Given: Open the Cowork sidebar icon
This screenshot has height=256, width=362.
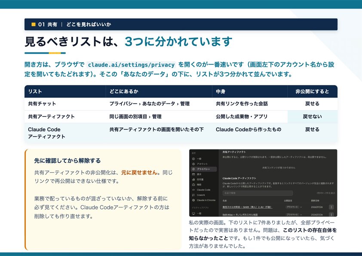Looking at the screenshot, I should (193, 195).
